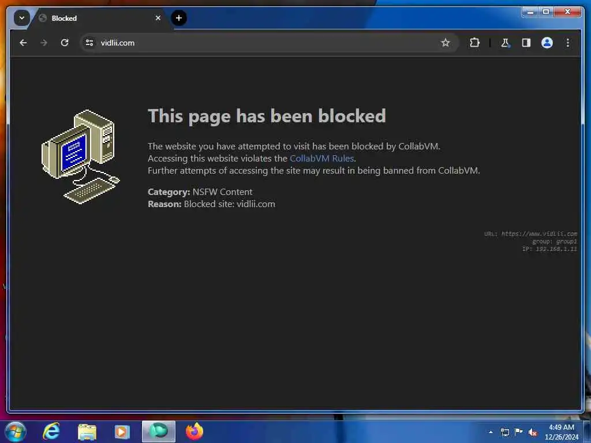Click the retro computer illustration
This screenshot has height=443, width=591.
[80, 156]
